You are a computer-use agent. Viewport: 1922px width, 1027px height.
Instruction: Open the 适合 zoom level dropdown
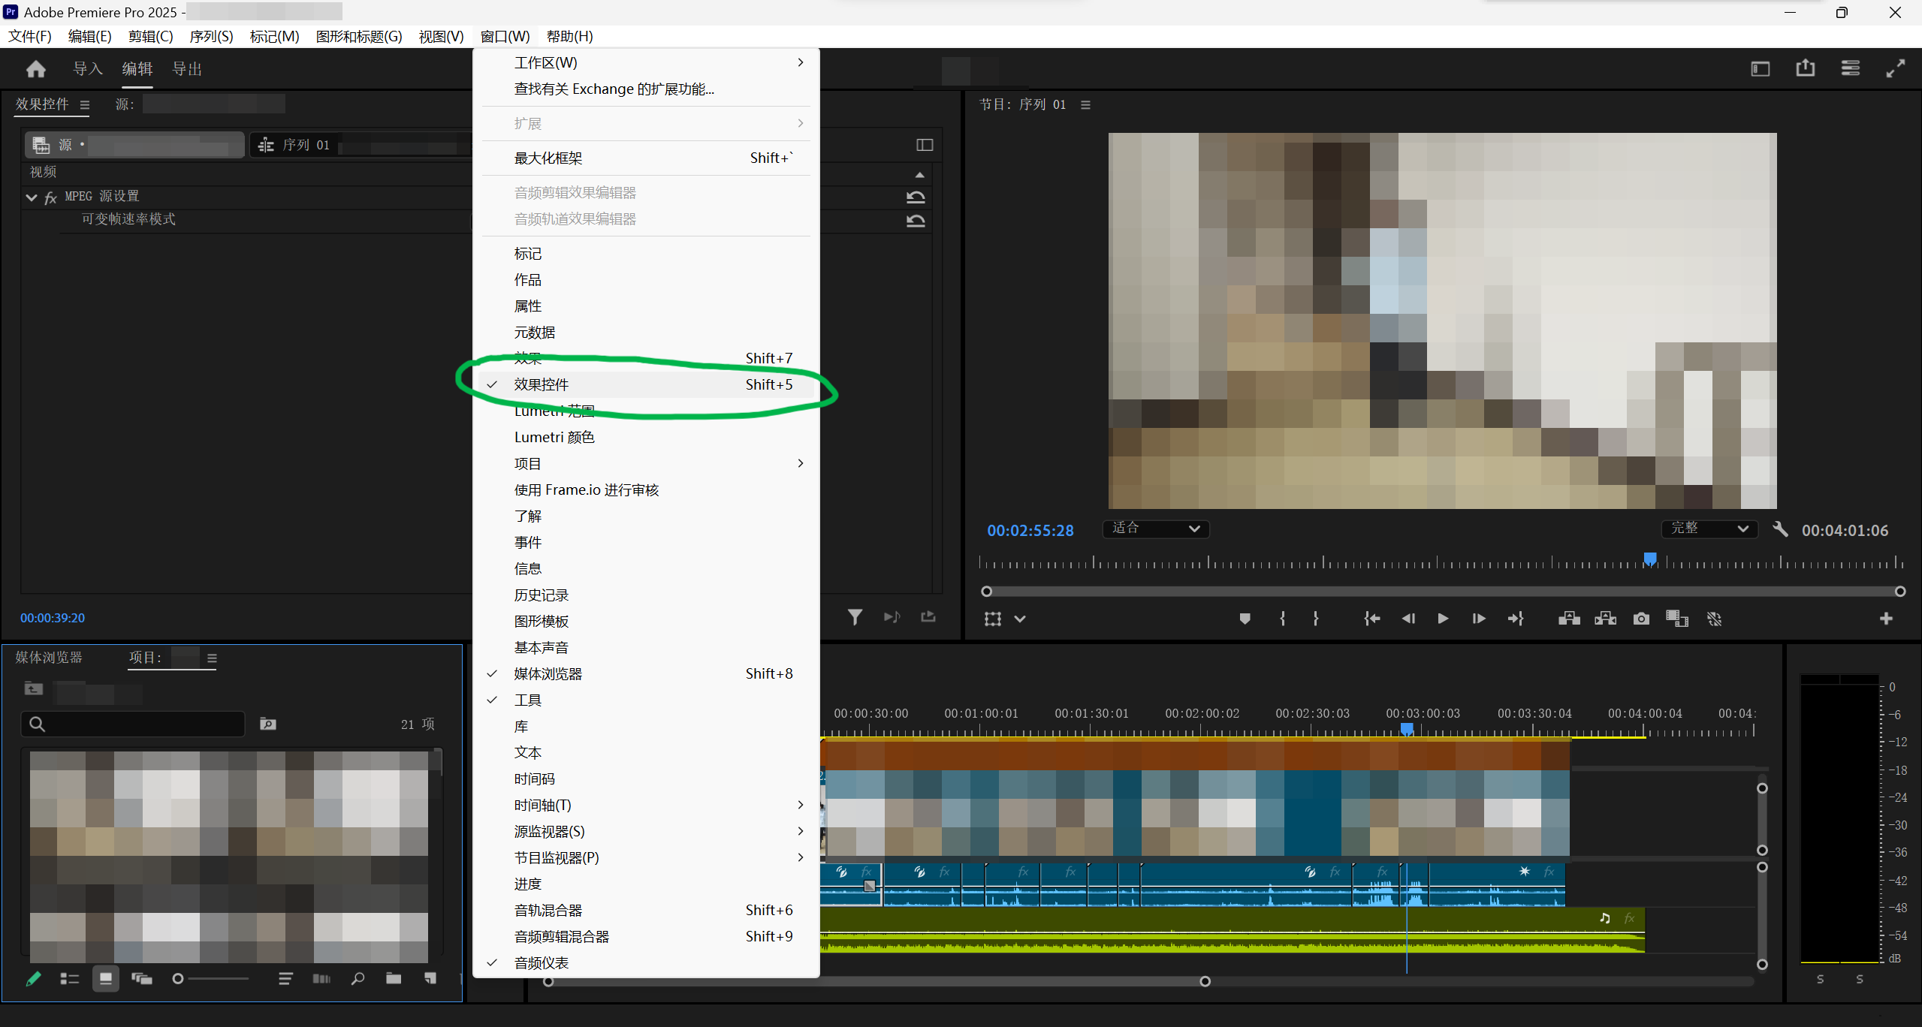pos(1155,529)
